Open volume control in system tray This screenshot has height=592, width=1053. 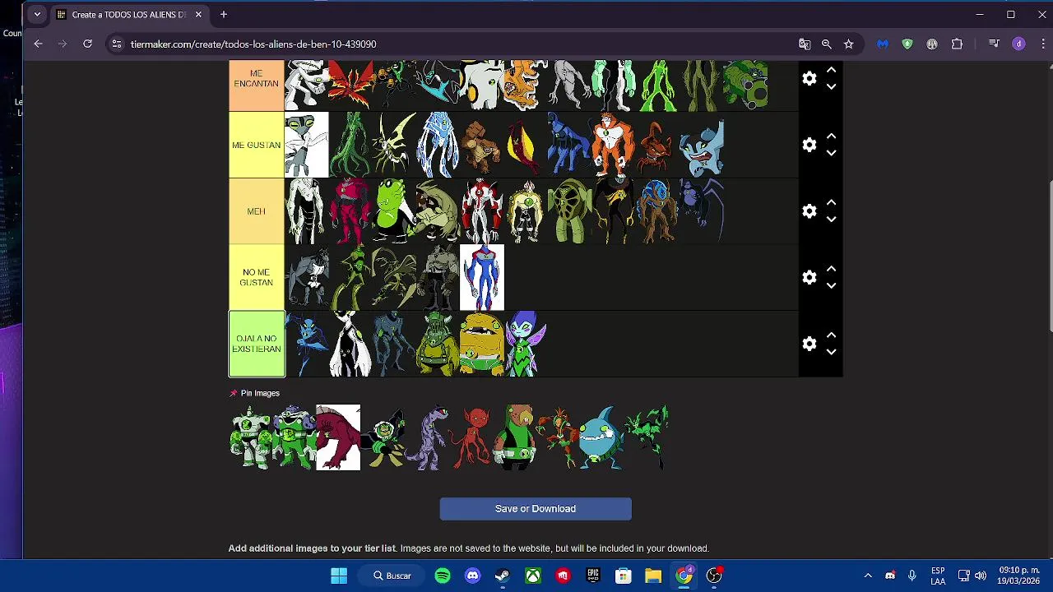(980, 576)
